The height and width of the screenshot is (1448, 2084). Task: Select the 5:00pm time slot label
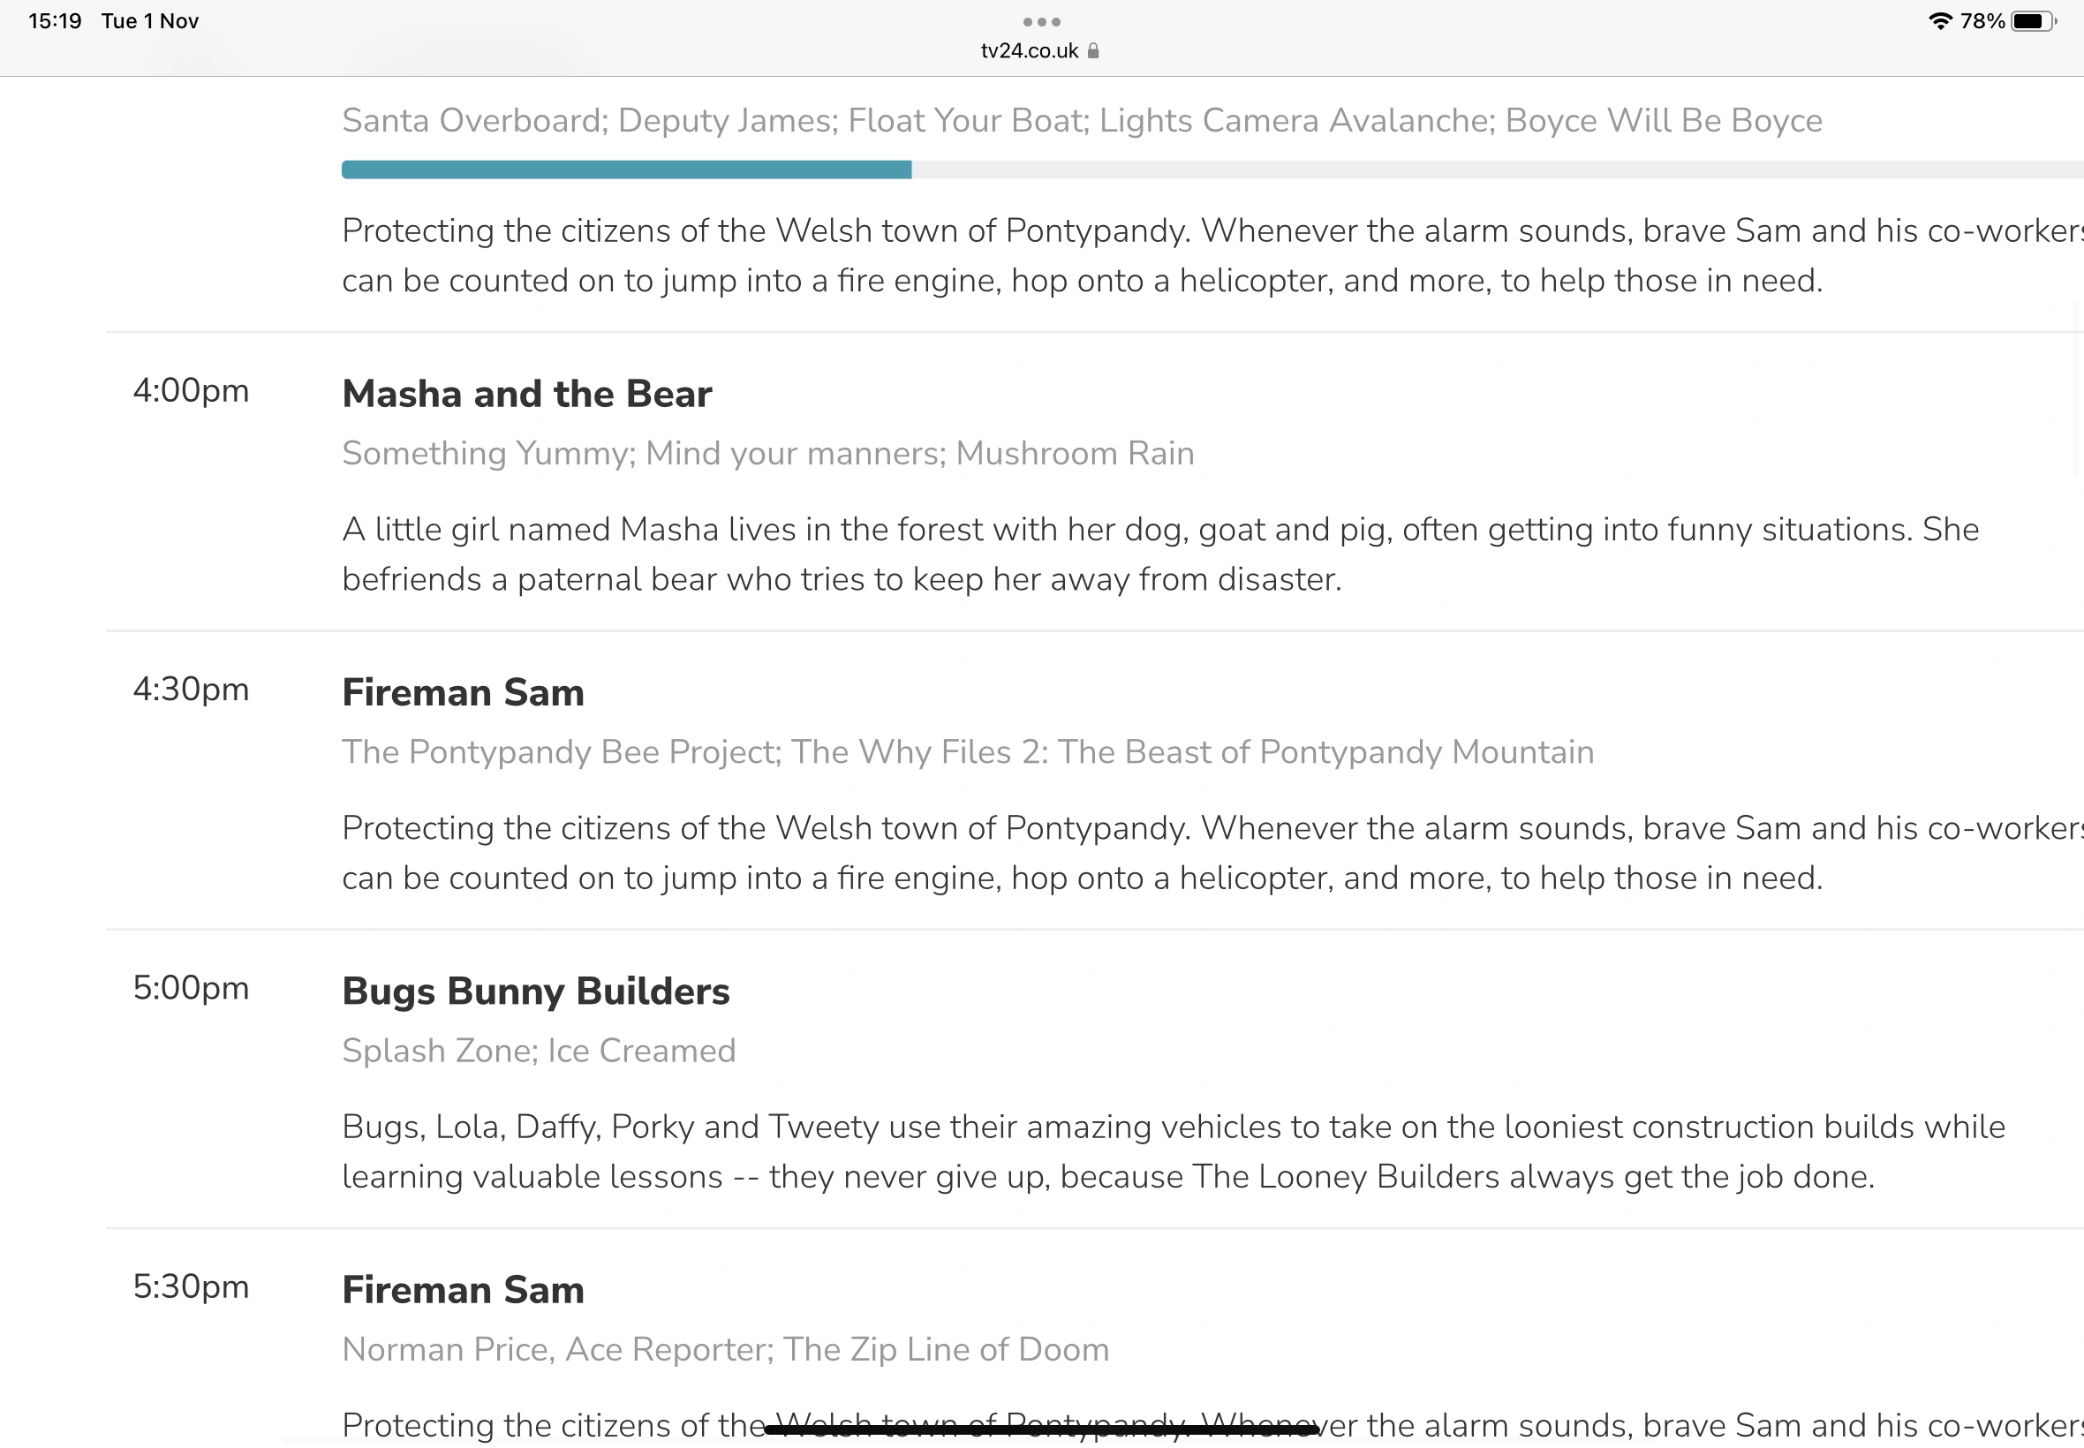tap(191, 988)
